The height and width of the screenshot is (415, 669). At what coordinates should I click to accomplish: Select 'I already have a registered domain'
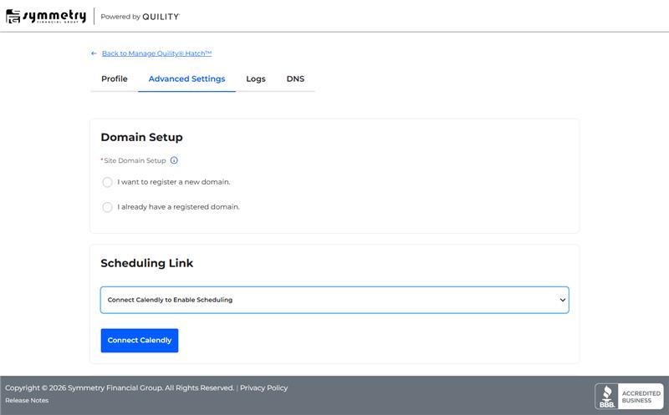tap(107, 207)
